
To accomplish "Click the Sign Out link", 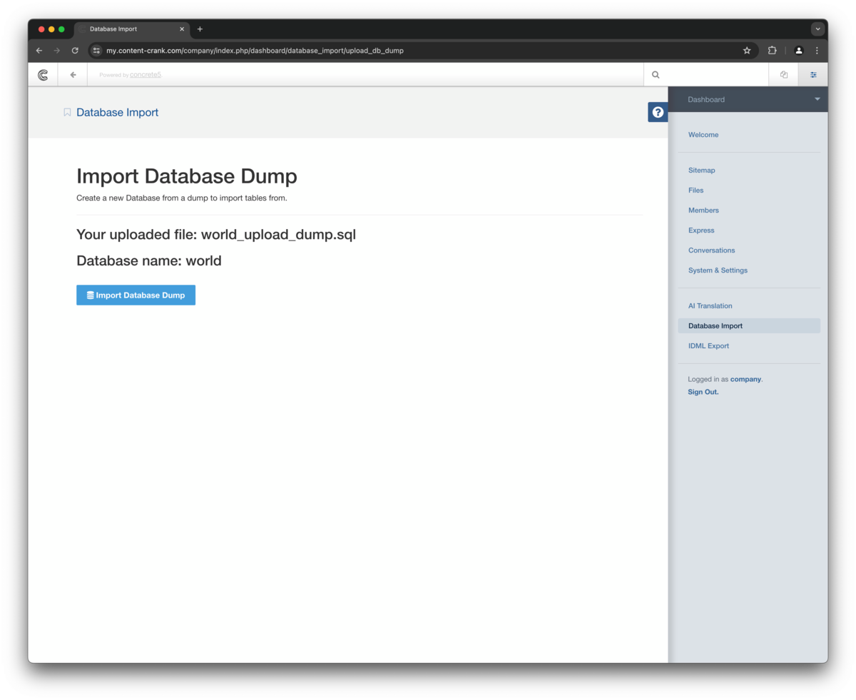I will tap(703, 392).
